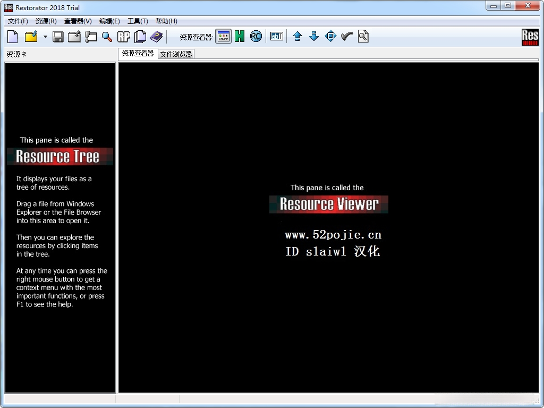Screen dimensions: 544x408
Task: Click the www.52pojie.cn text
Action: tap(333, 235)
